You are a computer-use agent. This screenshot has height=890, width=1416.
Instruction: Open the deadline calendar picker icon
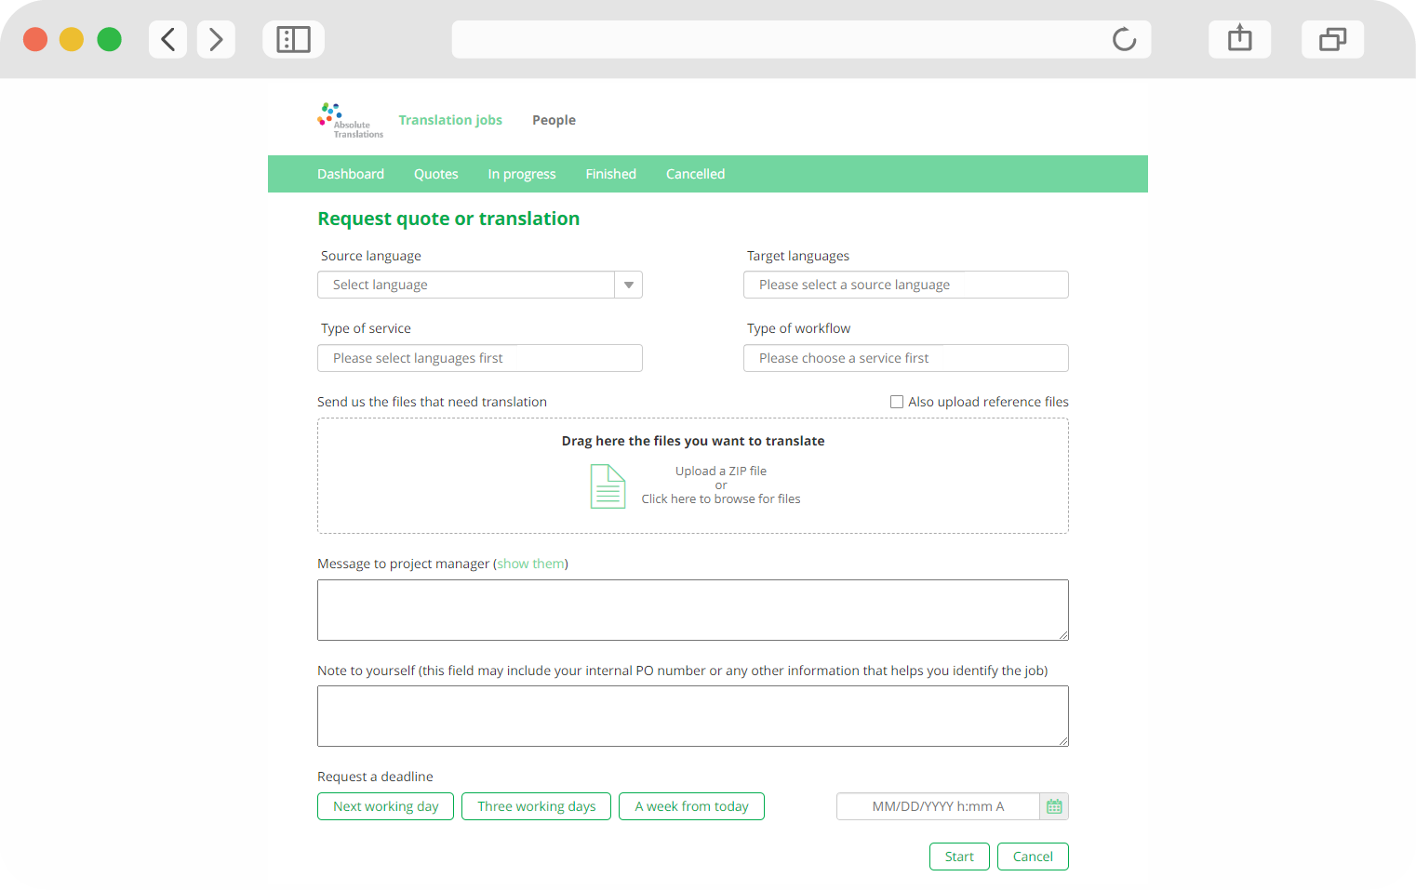tap(1054, 806)
